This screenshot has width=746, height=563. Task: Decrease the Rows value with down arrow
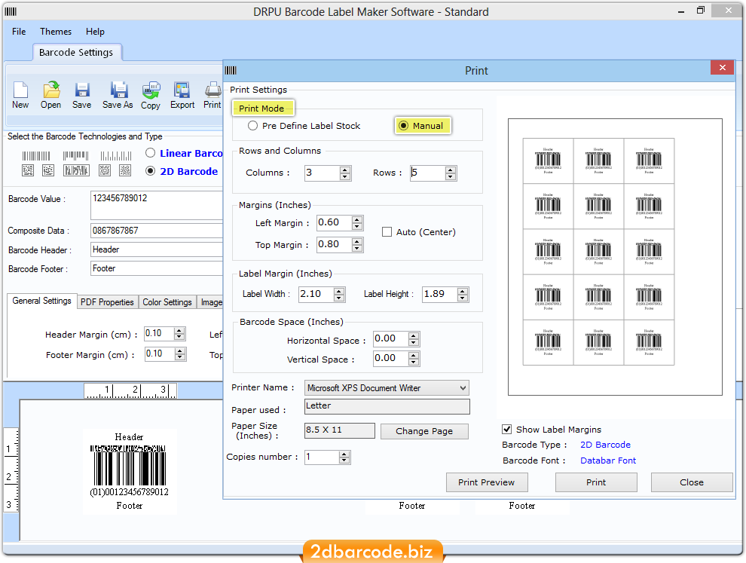(x=451, y=176)
